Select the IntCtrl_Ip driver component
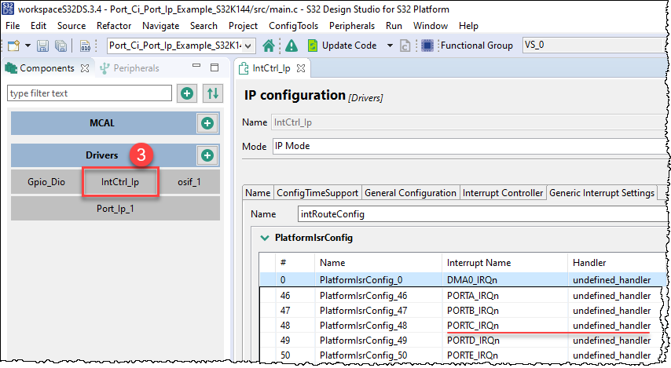 pos(120,182)
